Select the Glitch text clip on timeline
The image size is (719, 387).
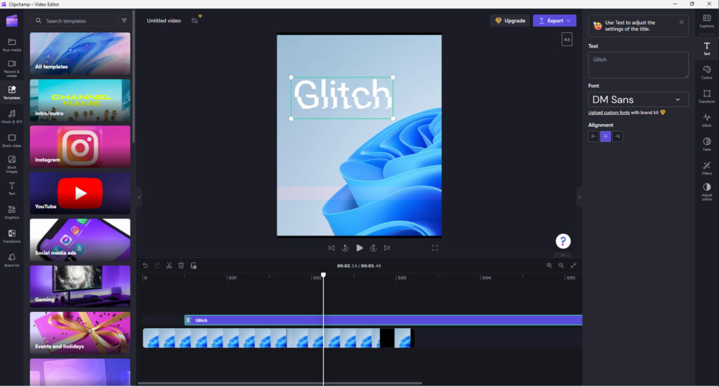[x=383, y=320]
